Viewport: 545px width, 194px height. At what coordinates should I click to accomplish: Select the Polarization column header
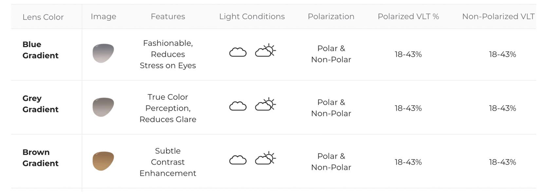click(x=331, y=16)
